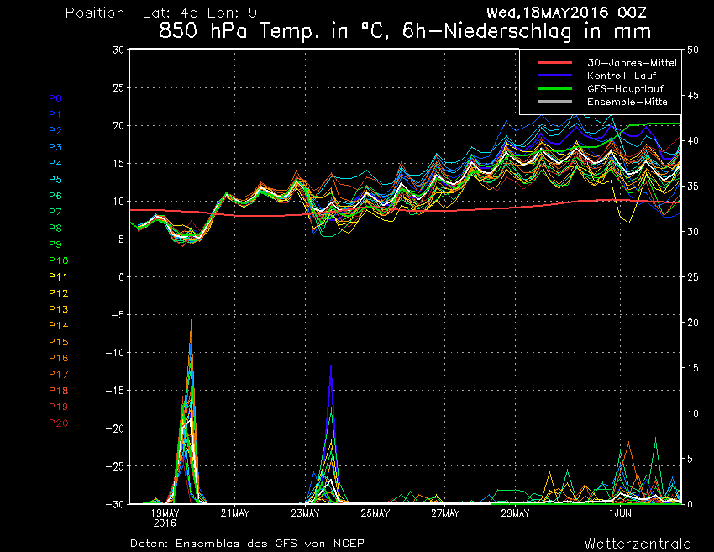The width and height of the screenshot is (714, 552).
Task: Click the 29MAY date axis label
Action: (516, 513)
